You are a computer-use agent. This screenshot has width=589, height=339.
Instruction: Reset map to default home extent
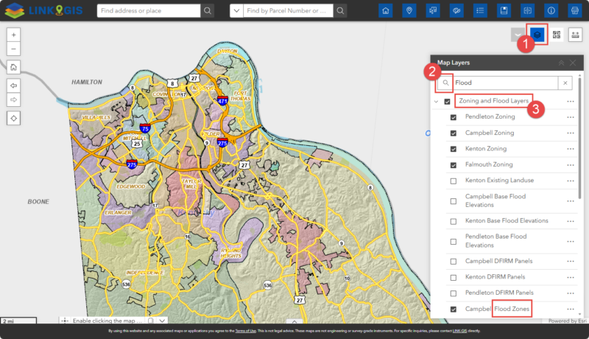(13, 67)
